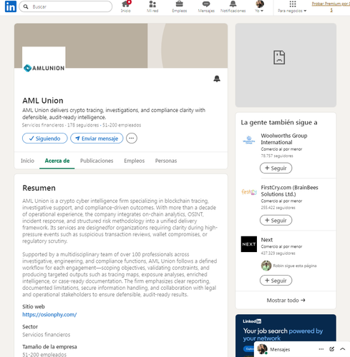Click the 51-200 empleados text in header
The height and width of the screenshot is (357, 350).
coord(122,125)
